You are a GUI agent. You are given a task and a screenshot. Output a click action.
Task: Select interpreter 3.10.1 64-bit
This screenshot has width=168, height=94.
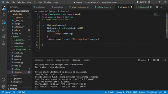click(x=152, y=92)
